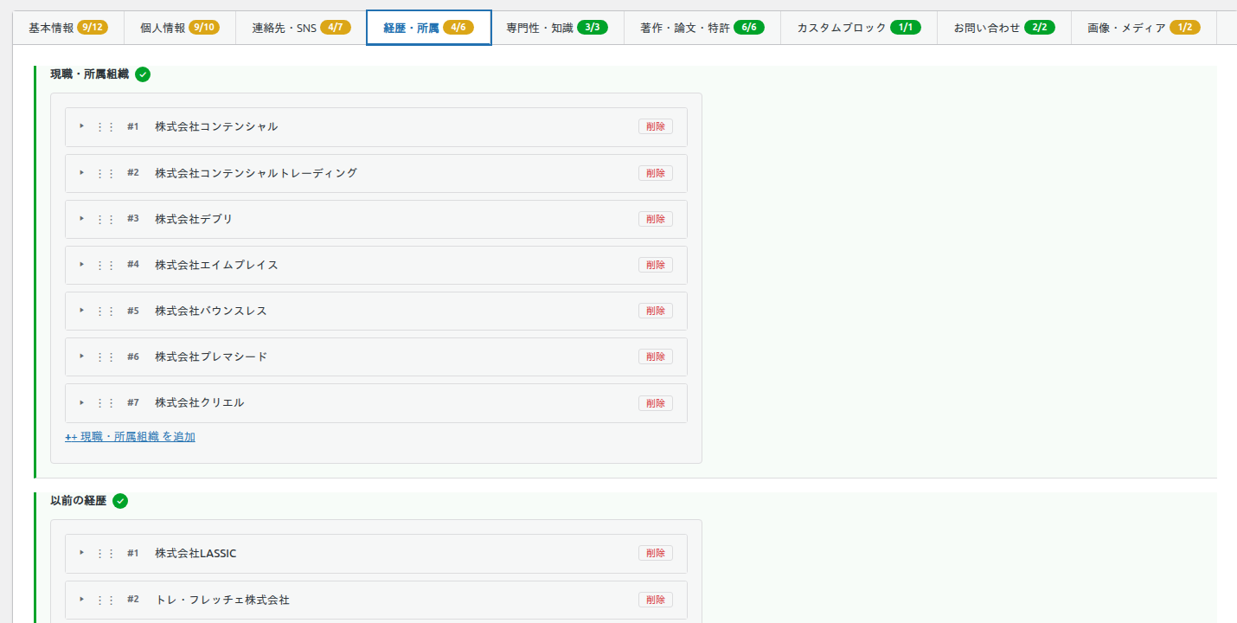1237x623 pixels.
Task: Click the 株式会社コンテンシャル company name
Action: (216, 126)
